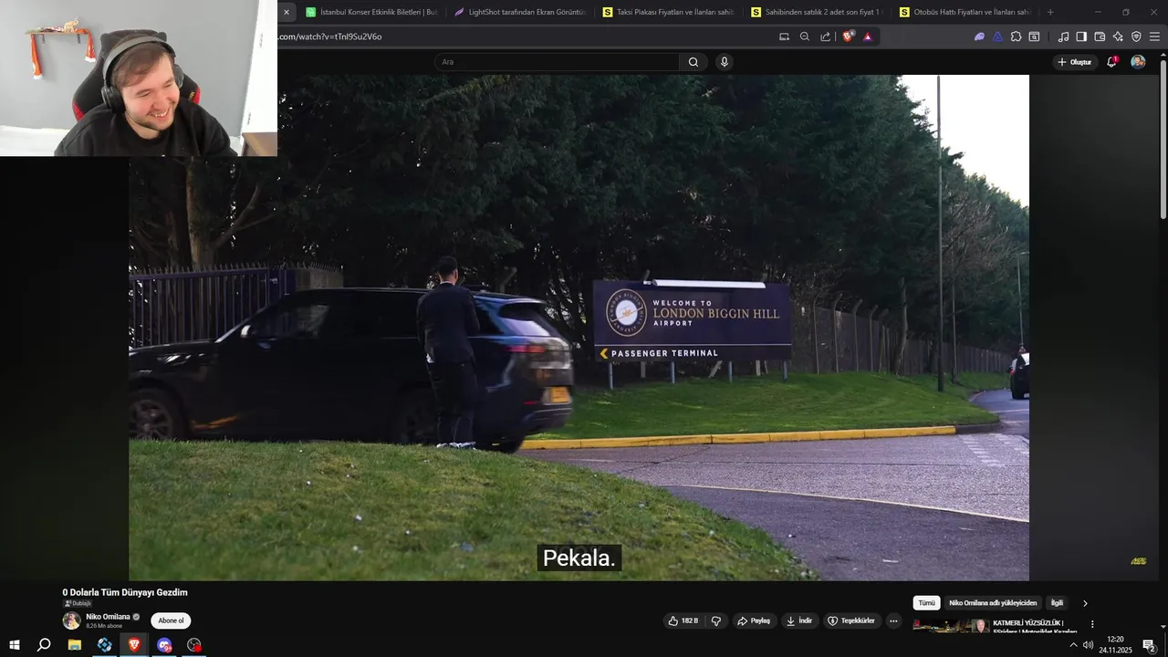This screenshot has width=1168, height=657.
Task: Open Brave browser taskbar icon
Action: coord(134,645)
